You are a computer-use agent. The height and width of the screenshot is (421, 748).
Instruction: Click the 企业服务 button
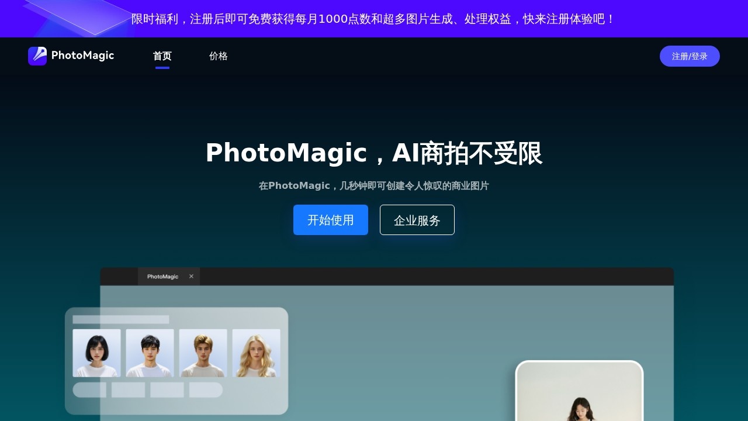point(417,220)
